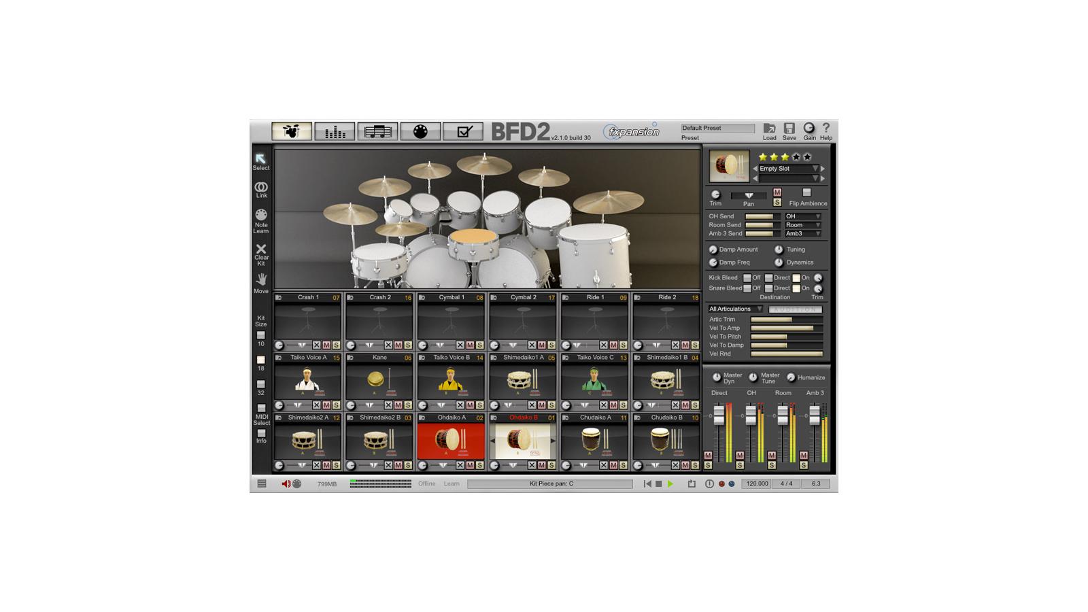
Task: Solo the Shimedaiko2 A slot
Action: point(336,466)
